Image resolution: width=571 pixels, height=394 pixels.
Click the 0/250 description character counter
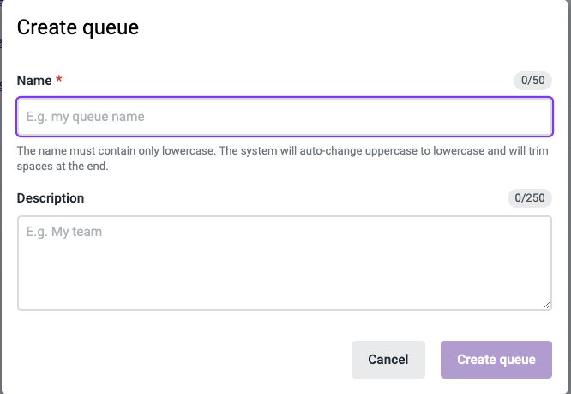pyautogui.click(x=530, y=198)
